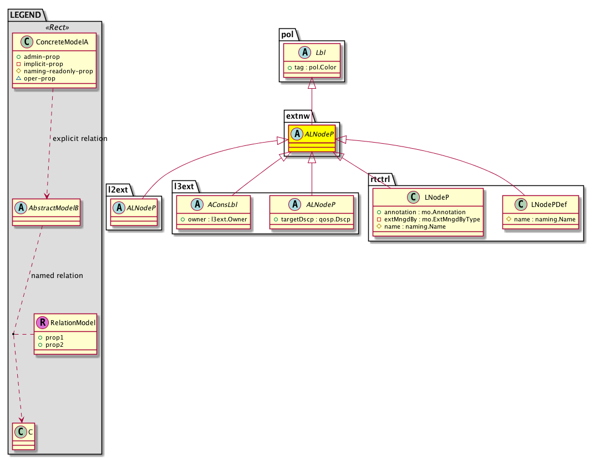Click the "targetDscp : qosp.Dscp" property
Image resolution: width=595 pixels, height=460 pixels.
point(312,219)
